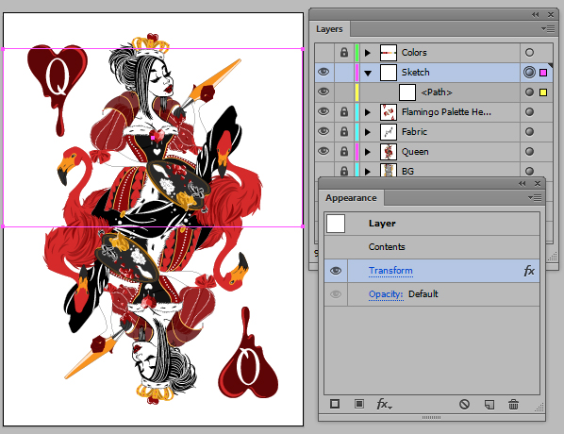Image resolution: width=564 pixels, height=434 pixels.
Task: Select the Fabric layer name
Action: click(414, 132)
